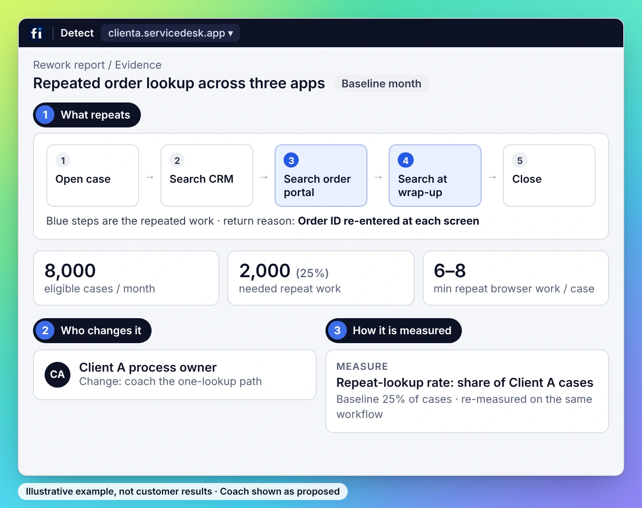Select the Search CRM step card
The height and width of the screenshot is (508, 642).
point(207,176)
